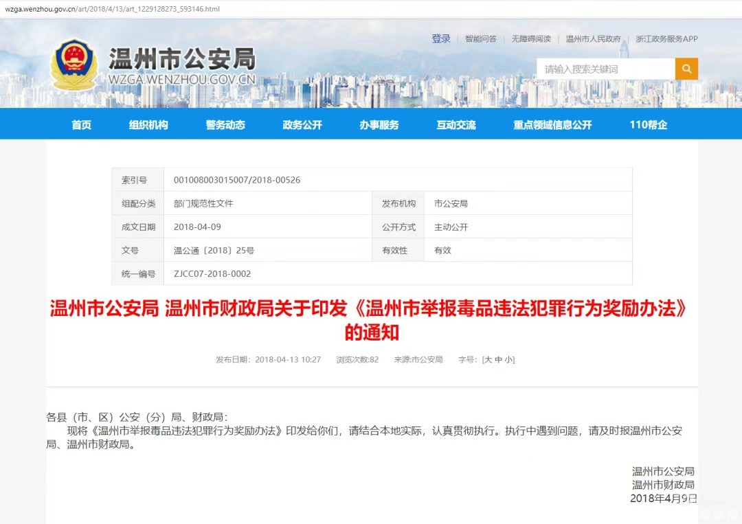This screenshot has height=524, width=742.
Task: Click the 来源:市公安局 source text
Action: (x=418, y=359)
